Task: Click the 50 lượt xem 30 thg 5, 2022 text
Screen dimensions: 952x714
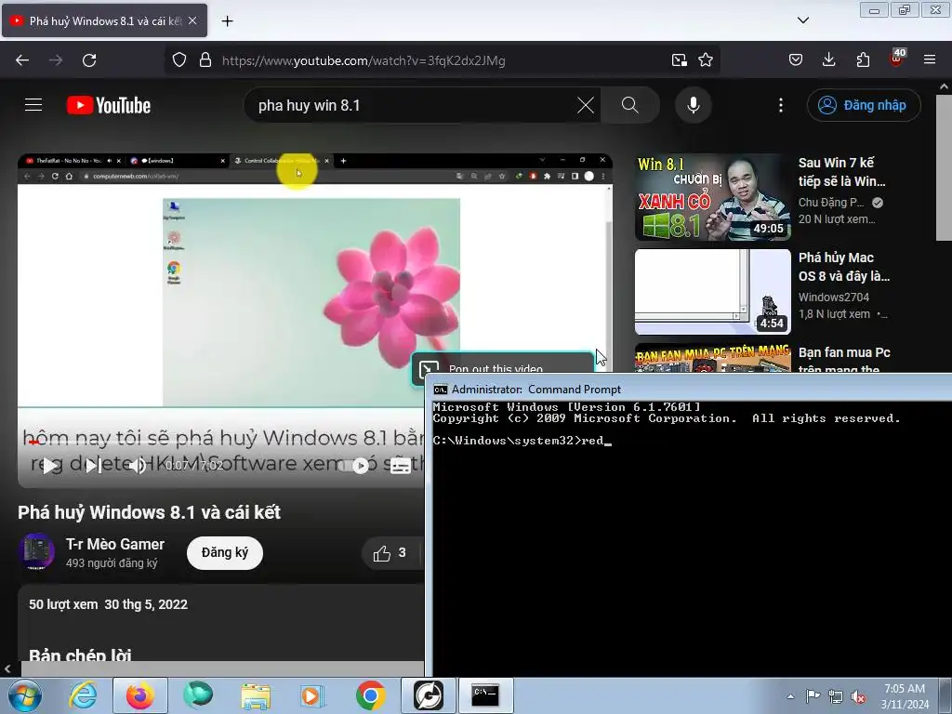Action: pyautogui.click(x=108, y=604)
